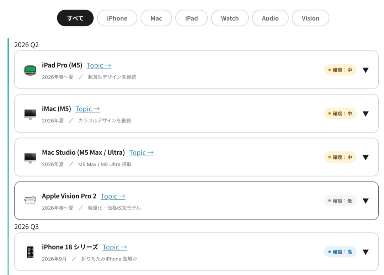This screenshot has height=275, width=384.
Task: Expand the iPhone 18 series entry
Action: click(x=365, y=252)
